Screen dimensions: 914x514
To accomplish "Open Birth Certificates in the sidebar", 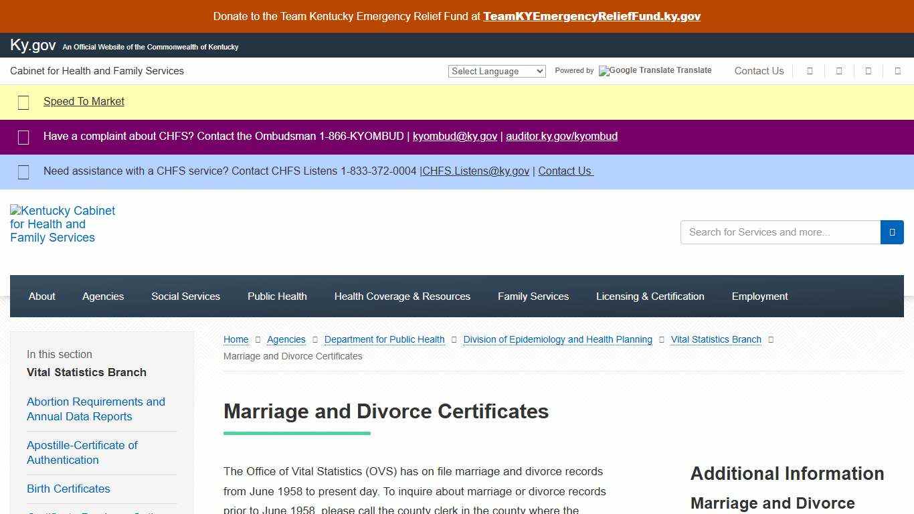I will coord(68,489).
